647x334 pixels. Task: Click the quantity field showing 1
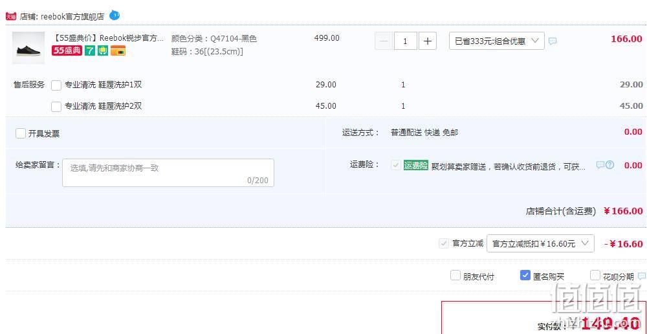coord(406,41)
